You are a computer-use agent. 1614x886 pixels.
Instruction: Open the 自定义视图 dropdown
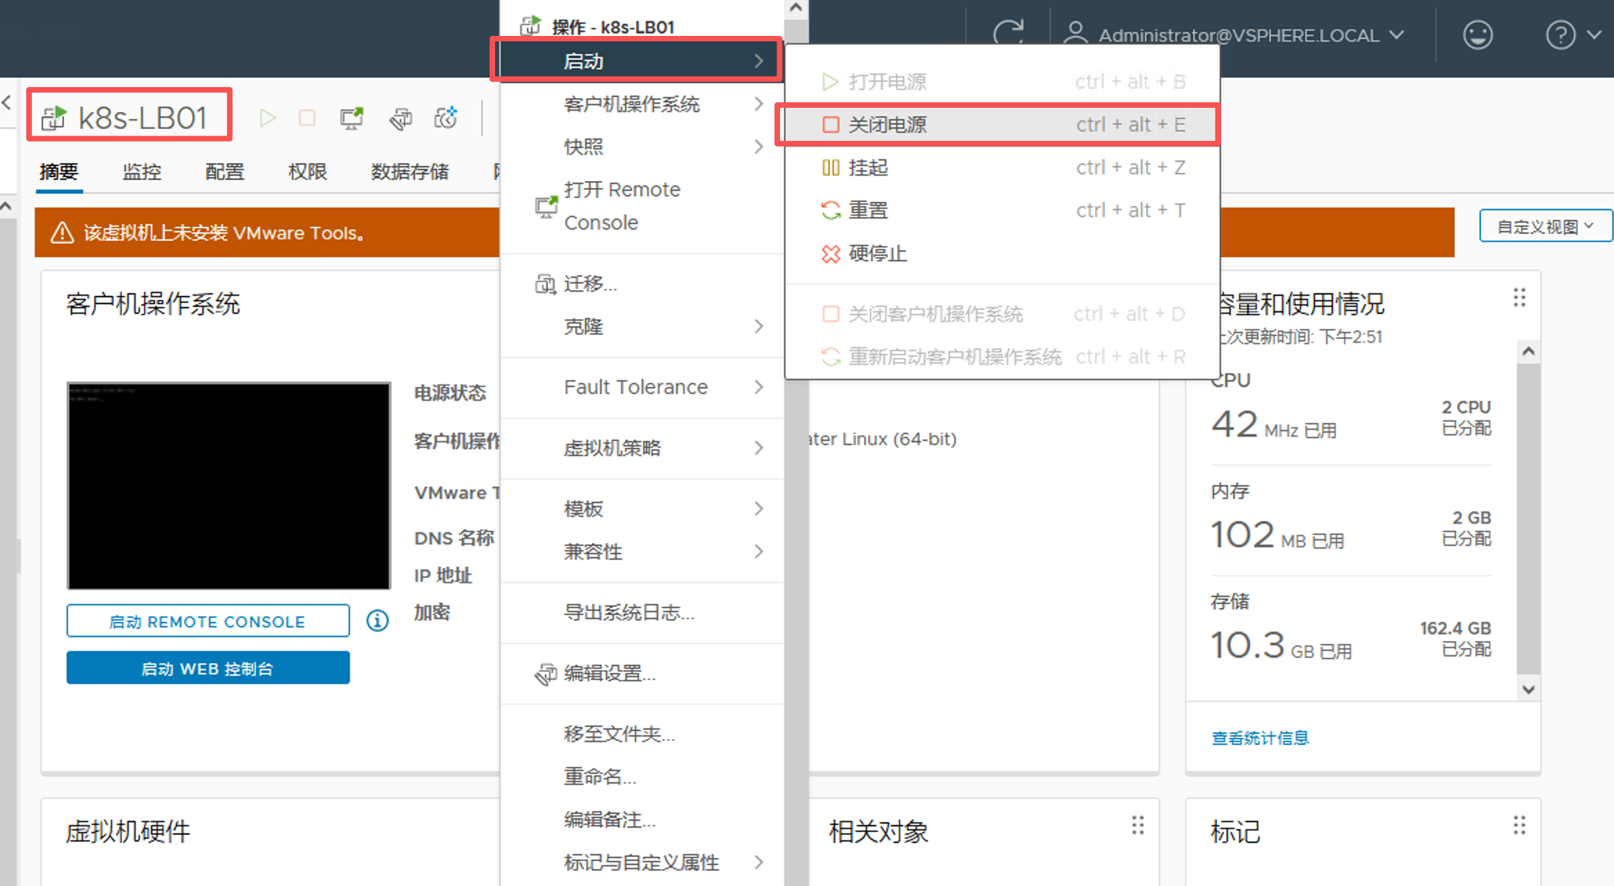(1546, 226)
